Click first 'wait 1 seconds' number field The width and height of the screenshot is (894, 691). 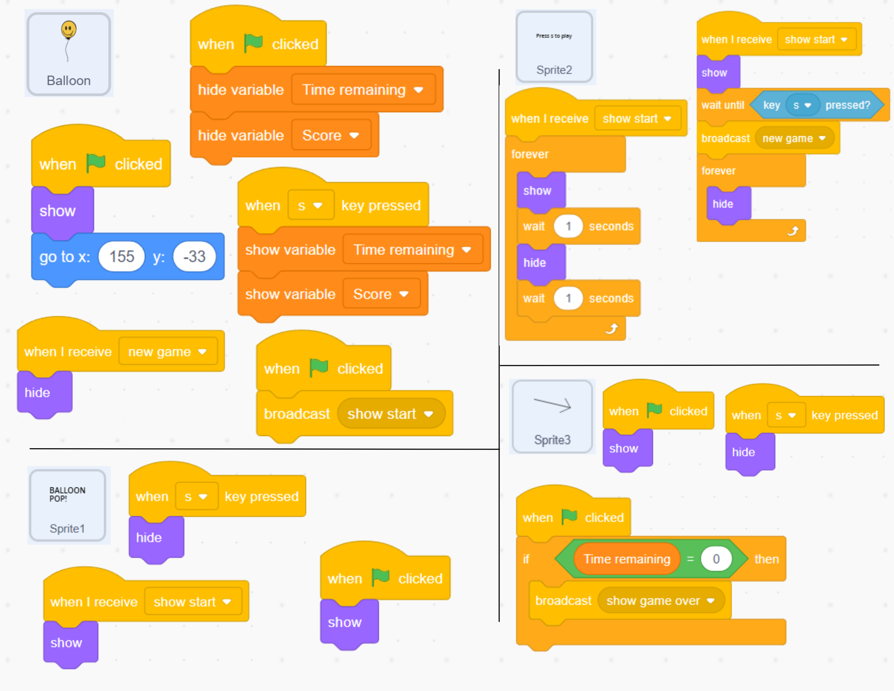pos(568,226)
